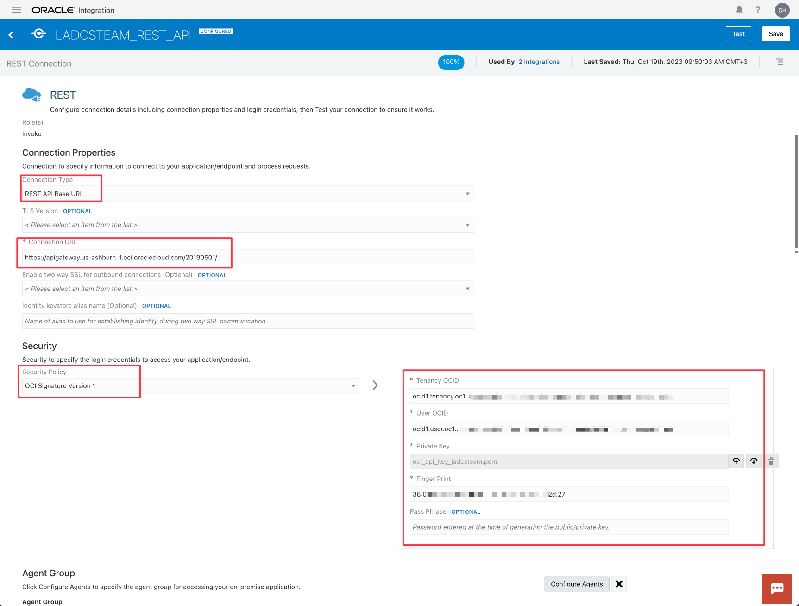Upload a new Private Key file
799x606 pixels.
(736, 461)
